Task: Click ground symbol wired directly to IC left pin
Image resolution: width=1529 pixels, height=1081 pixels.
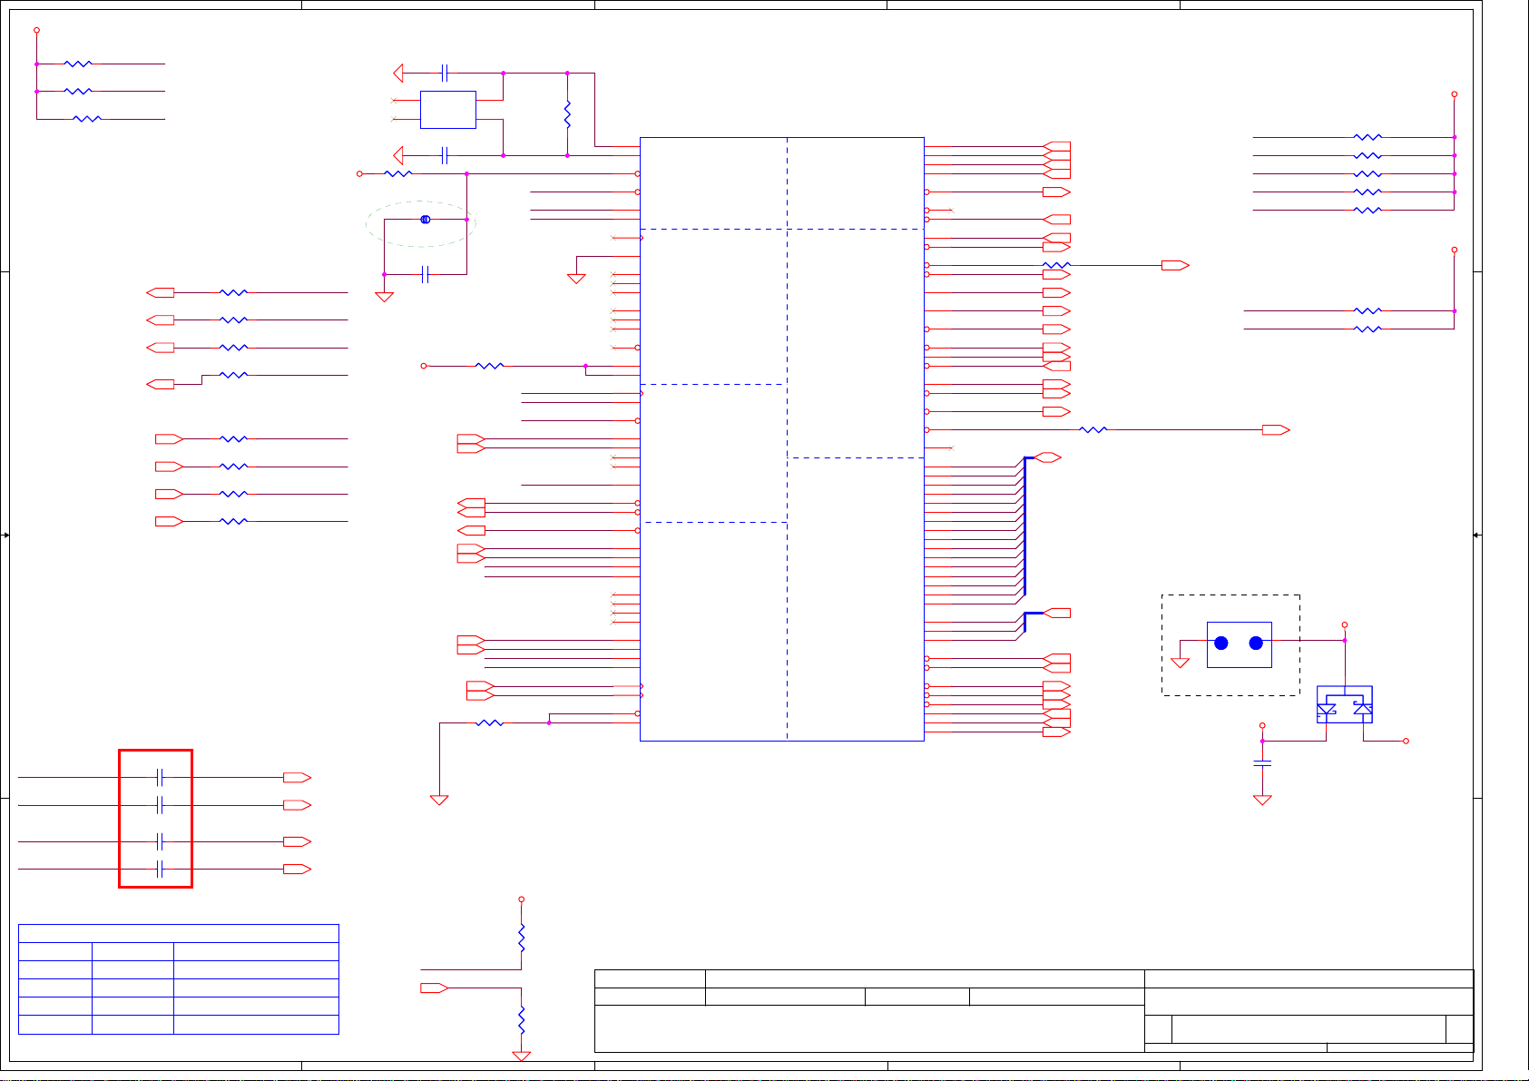Action: (576, 279)
